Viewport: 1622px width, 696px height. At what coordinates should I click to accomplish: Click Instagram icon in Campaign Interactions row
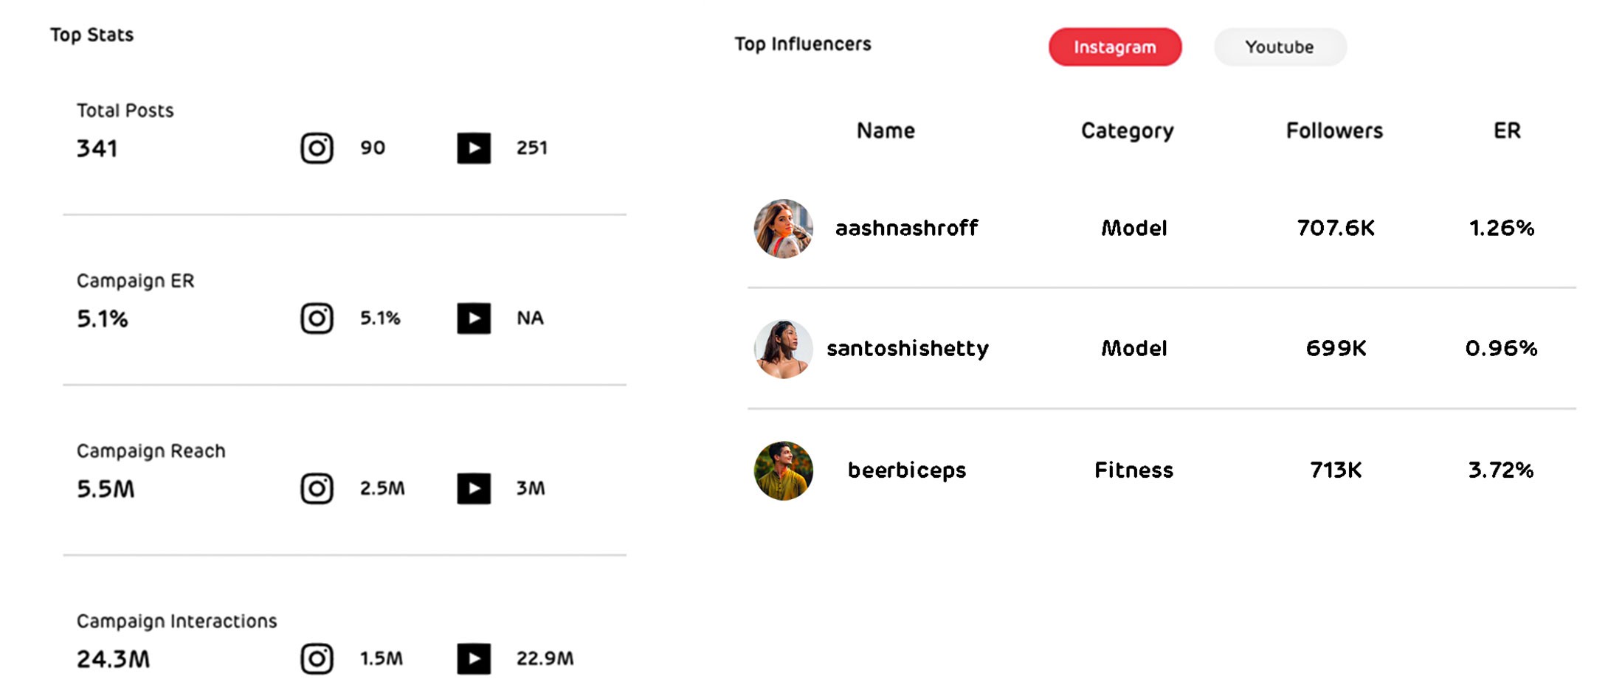coord(317,659)
